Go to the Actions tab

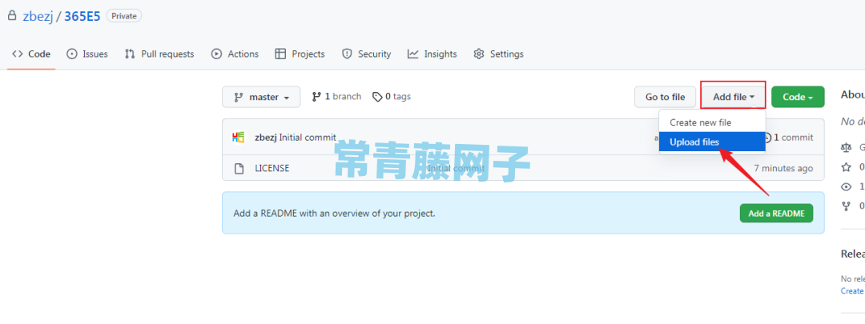(x=235, y=54)
